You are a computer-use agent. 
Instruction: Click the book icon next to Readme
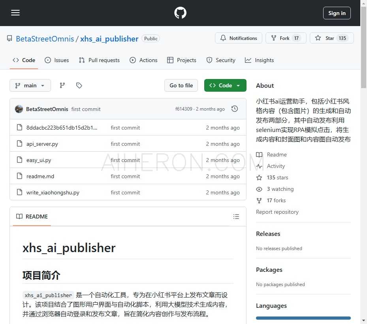click(259, 154)
